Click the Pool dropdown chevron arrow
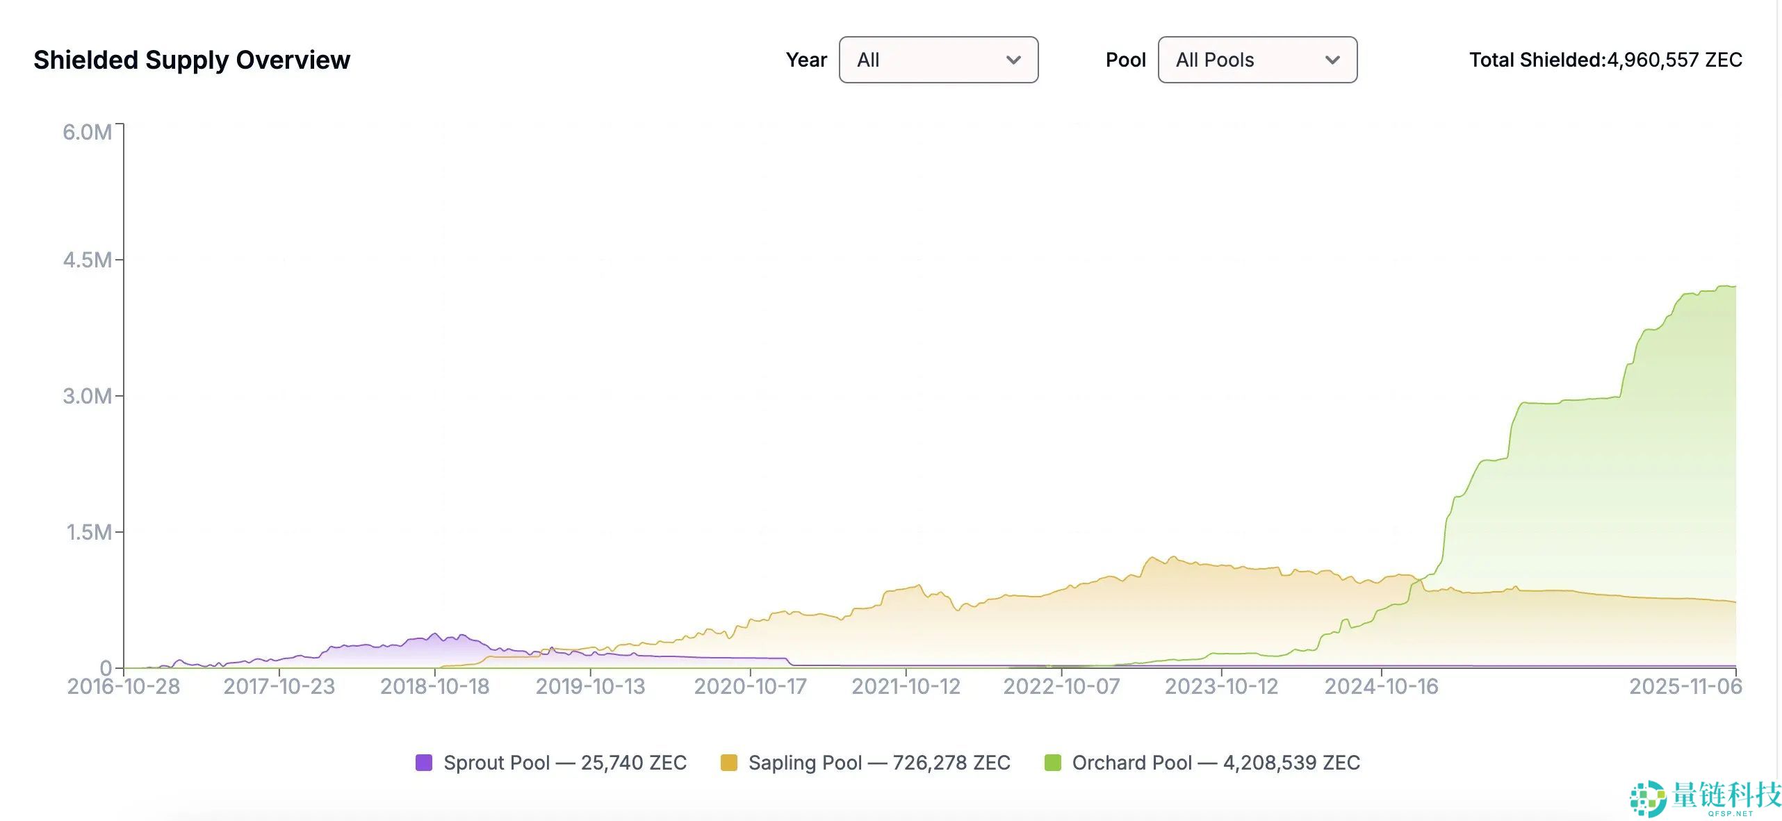Screen dimensions: 1782x821 point(1332,60)
